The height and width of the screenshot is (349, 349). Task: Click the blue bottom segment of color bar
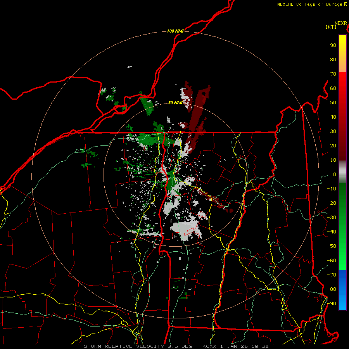click(x=342, y=290)
